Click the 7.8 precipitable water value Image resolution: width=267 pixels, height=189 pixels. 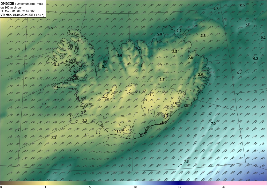186,161
